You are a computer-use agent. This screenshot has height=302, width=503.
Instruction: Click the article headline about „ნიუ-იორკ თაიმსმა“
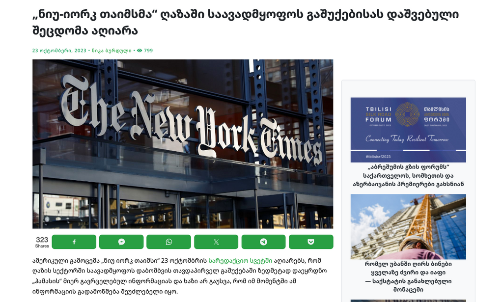pos(246,23)
